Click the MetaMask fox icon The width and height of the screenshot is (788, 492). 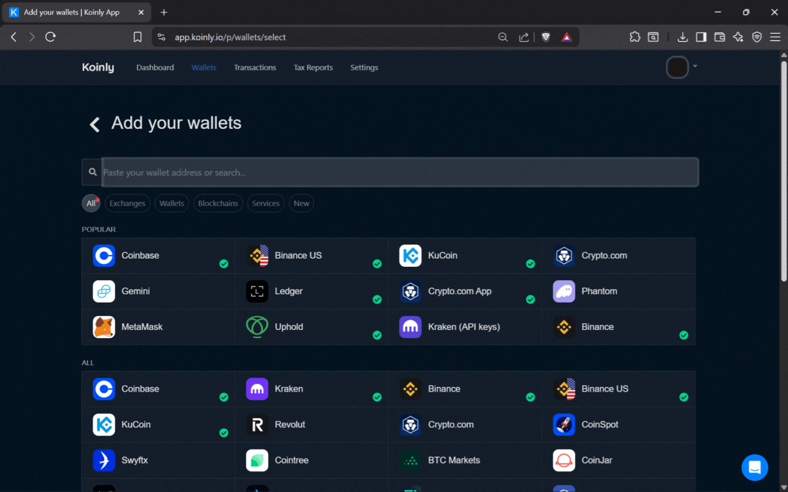[x=104, y=327]
